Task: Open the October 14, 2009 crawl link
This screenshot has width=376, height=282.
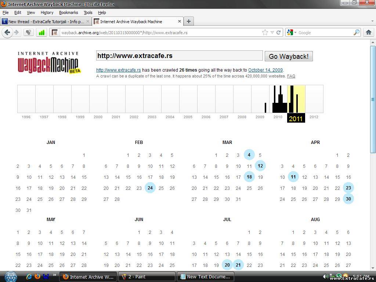Action: click(x=265, y=70)
